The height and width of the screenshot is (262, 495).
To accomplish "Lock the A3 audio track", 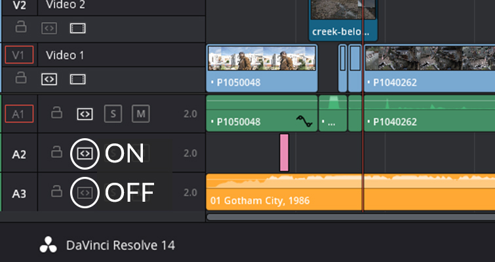I will [56, 192].
